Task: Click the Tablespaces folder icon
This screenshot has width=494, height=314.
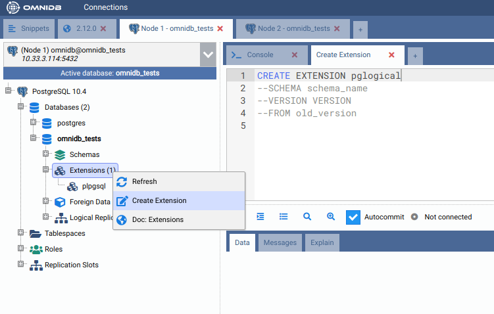Action: click(x=36, y=233)
